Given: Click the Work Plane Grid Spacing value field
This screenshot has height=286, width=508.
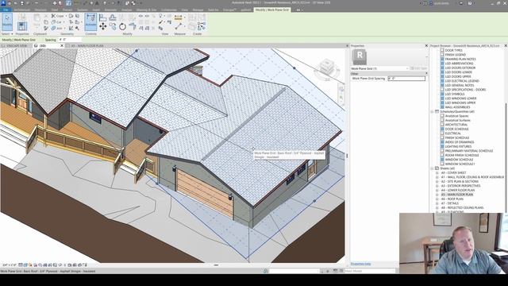Looking at the screenshot, I should click(406, 79).
